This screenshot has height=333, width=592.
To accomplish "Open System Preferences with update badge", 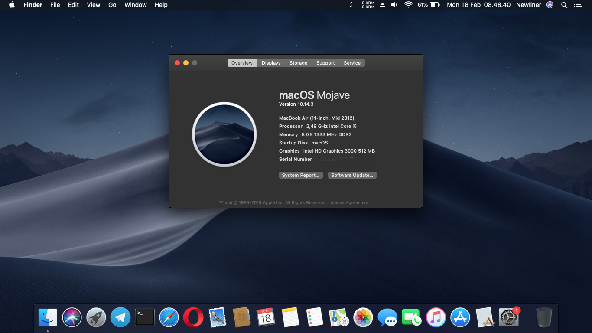I will [509, 317].
